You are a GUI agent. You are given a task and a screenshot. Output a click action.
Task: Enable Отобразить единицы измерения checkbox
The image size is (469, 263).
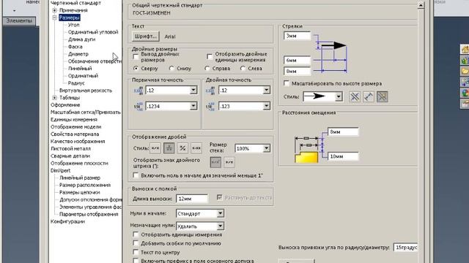click(x=136, y=235)
